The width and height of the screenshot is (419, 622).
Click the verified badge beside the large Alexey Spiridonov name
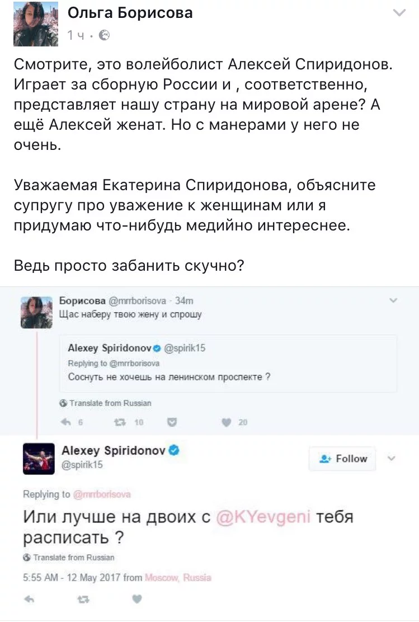click(174, 450)
